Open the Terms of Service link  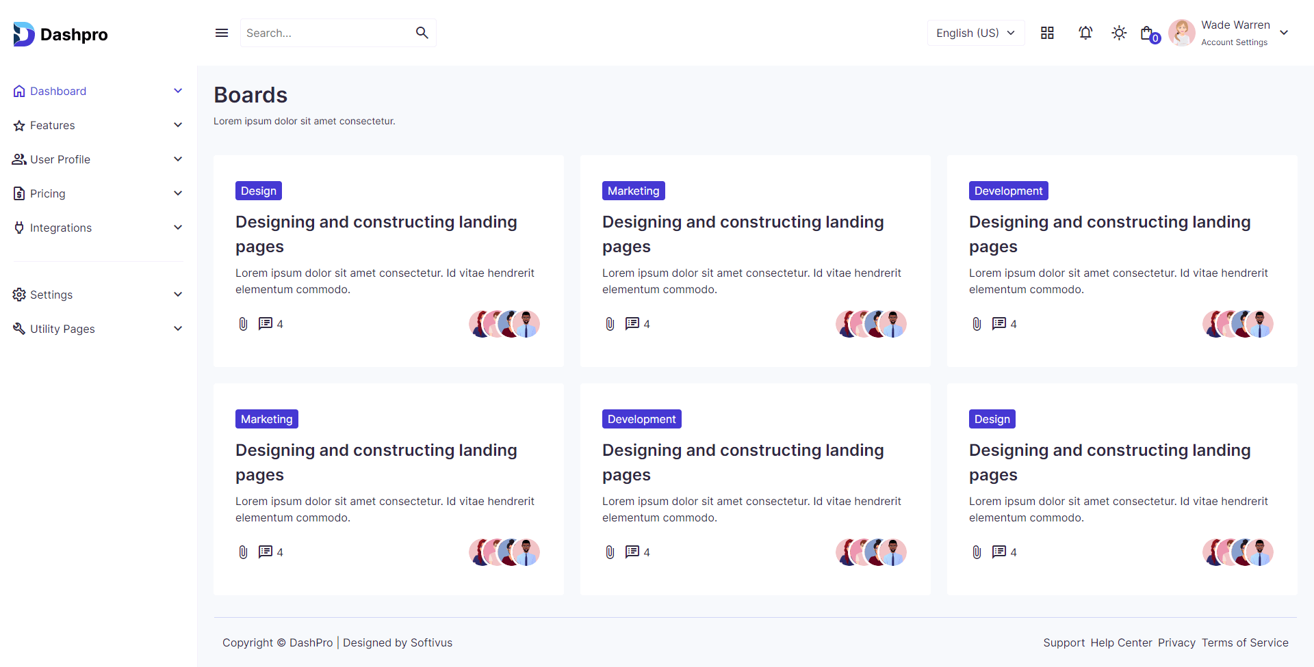tap(1245, 642)
